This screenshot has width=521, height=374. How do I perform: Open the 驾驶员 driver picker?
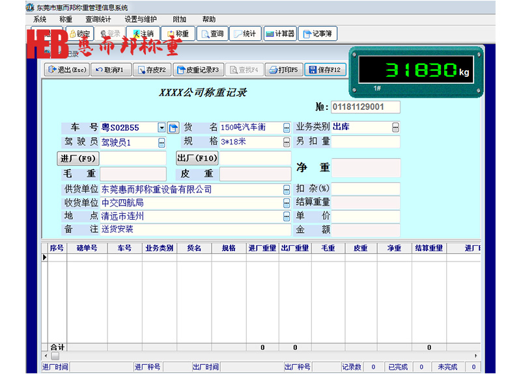coord(162,142)
